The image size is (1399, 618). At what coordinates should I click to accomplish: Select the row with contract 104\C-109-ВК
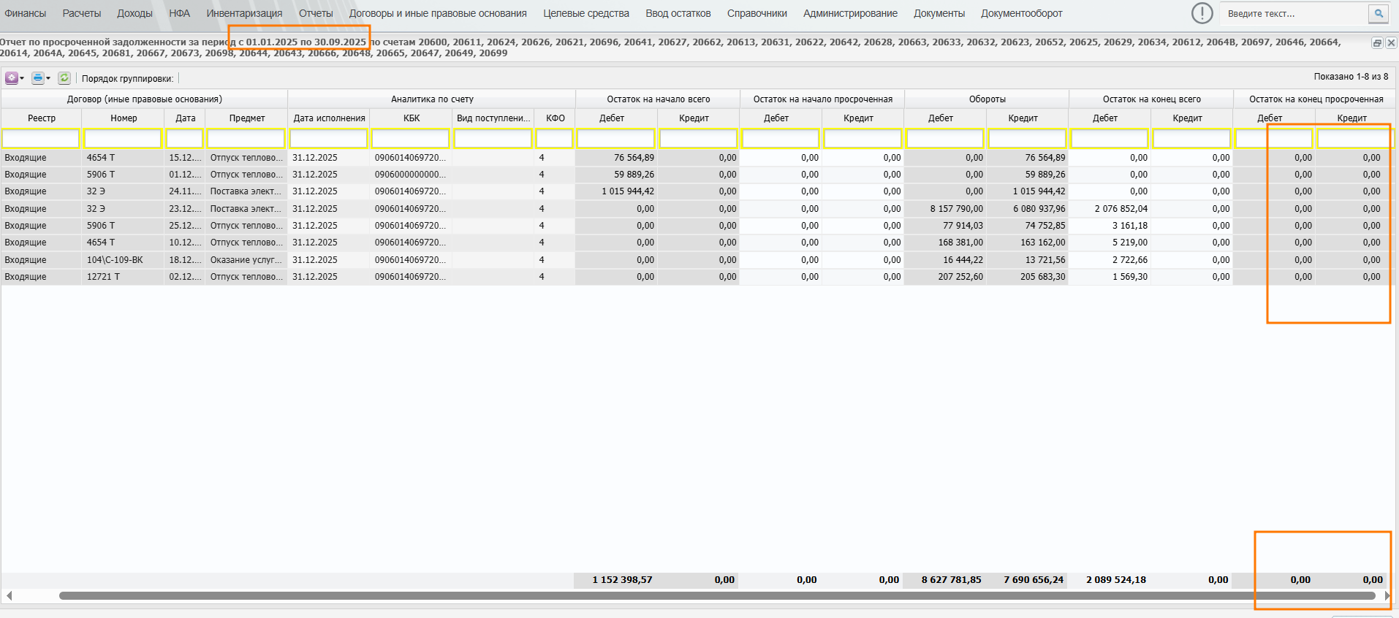point(115,260)
